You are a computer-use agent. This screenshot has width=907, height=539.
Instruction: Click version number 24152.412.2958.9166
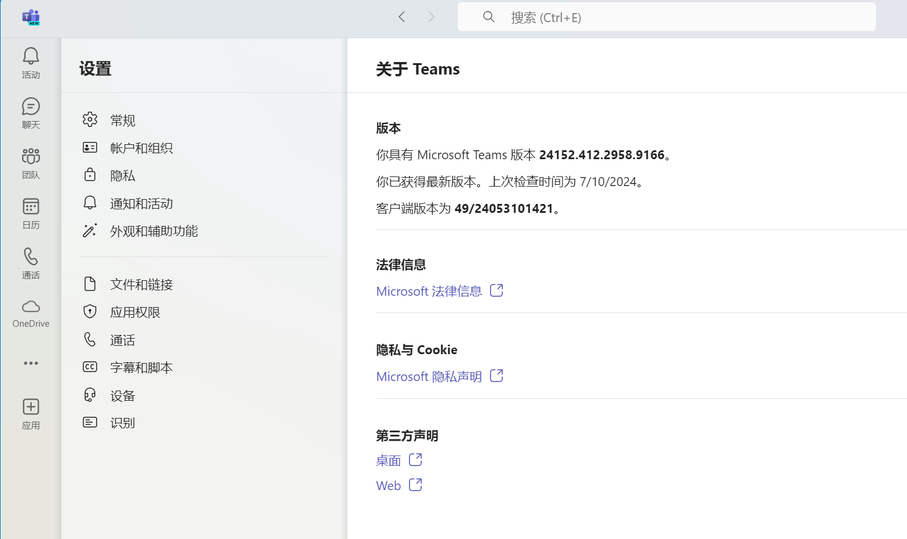(602, 155)
